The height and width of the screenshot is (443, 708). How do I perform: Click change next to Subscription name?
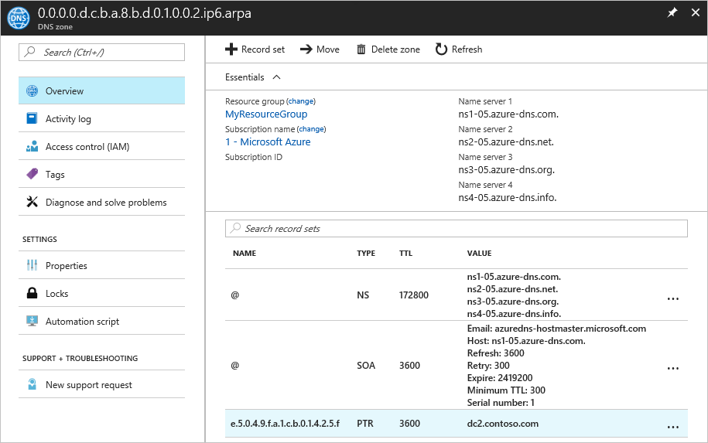click(311, 129)
